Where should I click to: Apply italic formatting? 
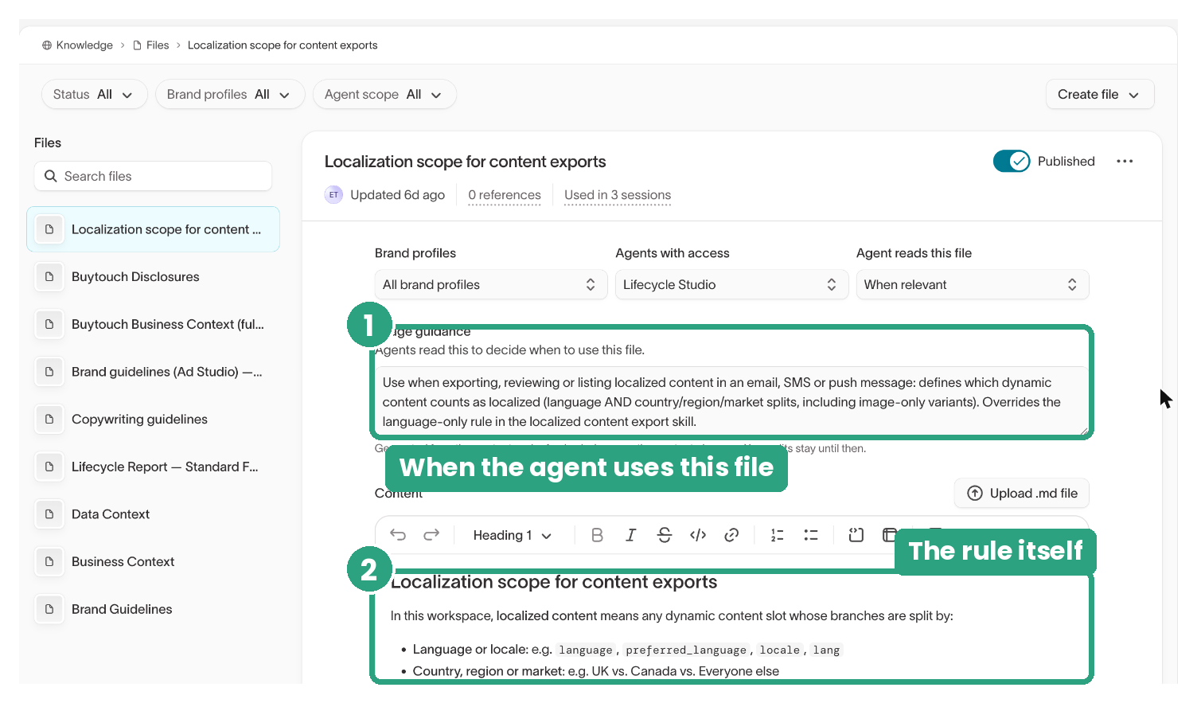630,535
